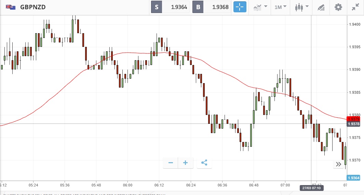Click the S sell button
Viewport: 364px width, 195px height.
[x=157, y=7]
